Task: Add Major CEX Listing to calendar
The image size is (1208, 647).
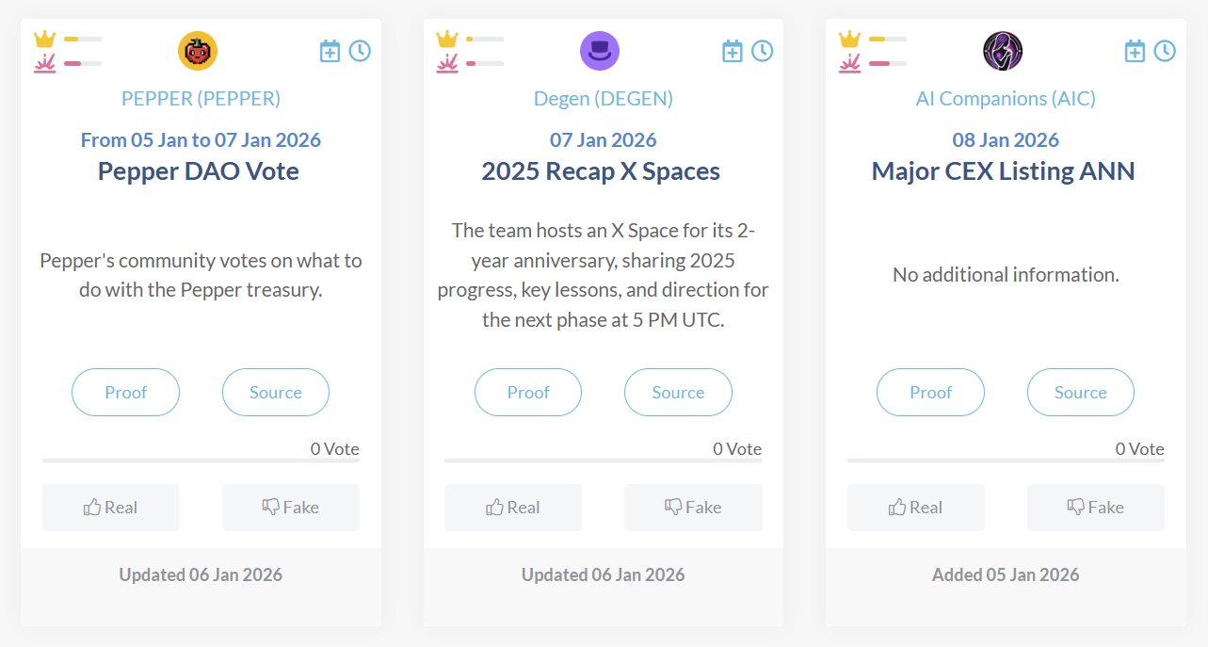Action: pos(1135,51)
